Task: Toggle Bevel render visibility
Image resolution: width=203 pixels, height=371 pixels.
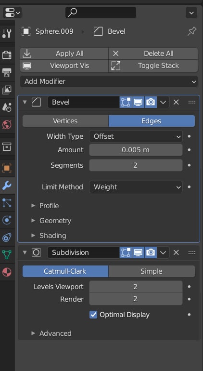Action: (x=151, y=102)
